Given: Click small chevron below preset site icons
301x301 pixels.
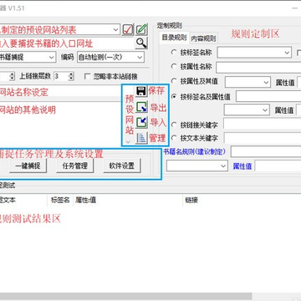Looking at the screenshot, I should (128, 141).
